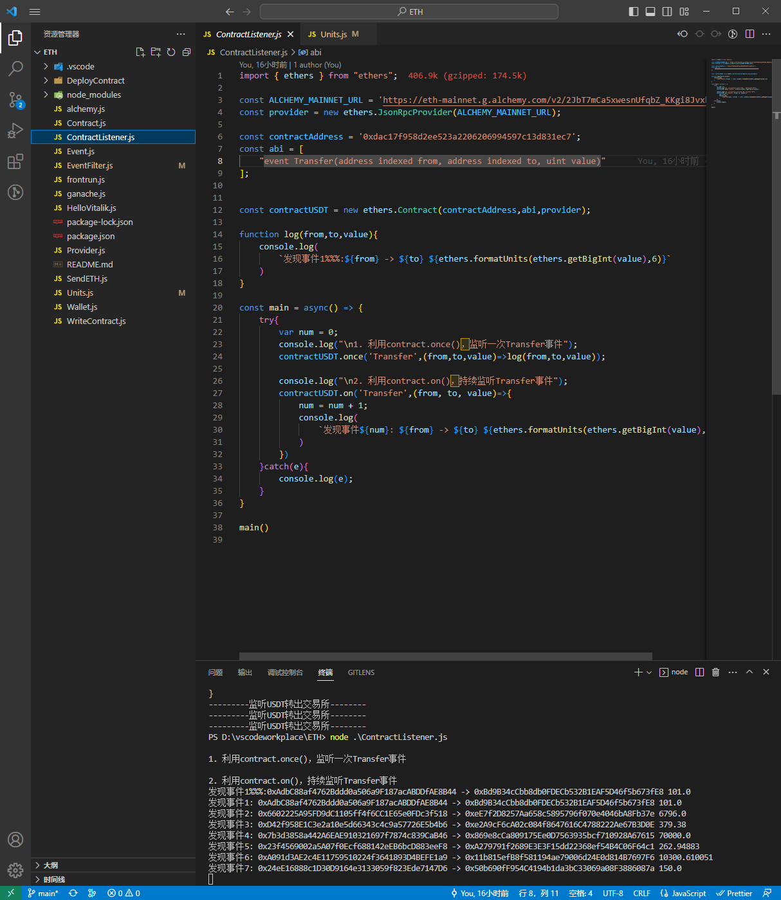The width and height of the screenshot is (781, 900).
Task: Open package.json in the explorer
Action: [113, 236]
